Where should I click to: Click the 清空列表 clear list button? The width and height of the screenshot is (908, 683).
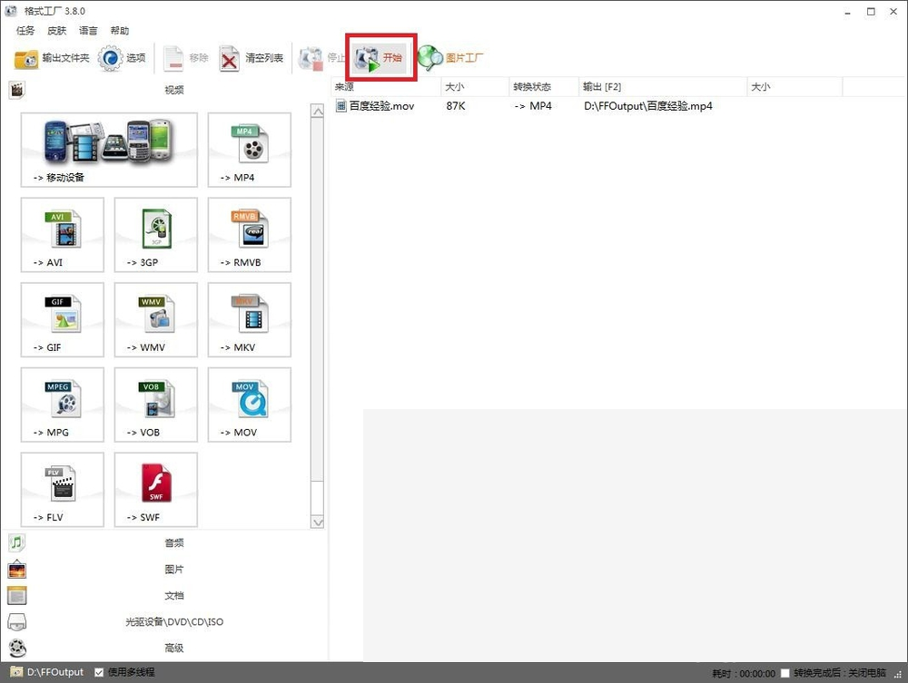[252, 58]
